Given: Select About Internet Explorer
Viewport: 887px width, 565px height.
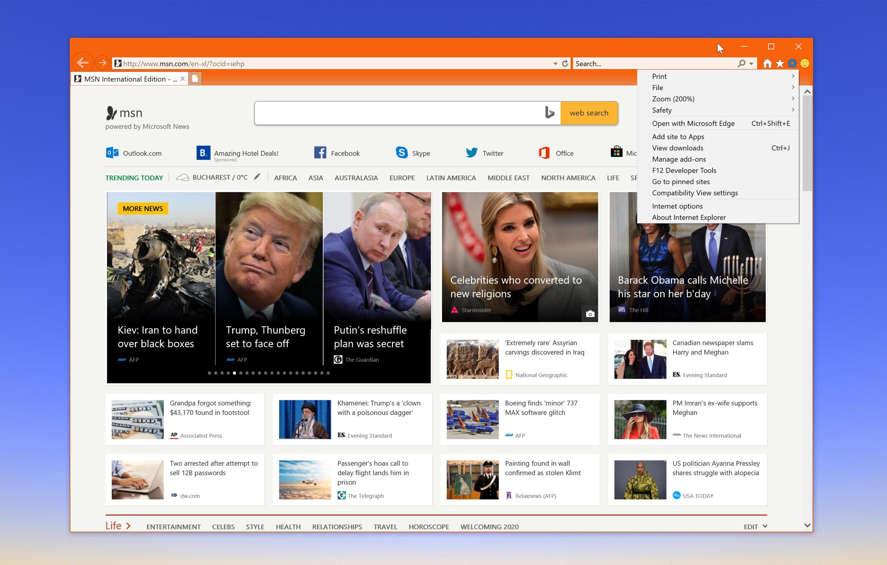Looking at the screenshot, I should pos(718,217).
